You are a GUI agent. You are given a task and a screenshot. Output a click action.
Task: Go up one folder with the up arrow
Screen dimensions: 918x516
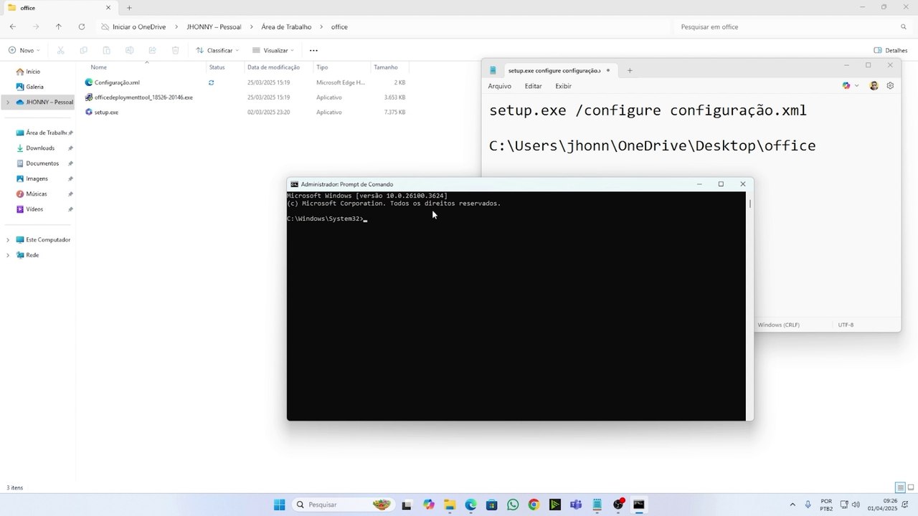point(59,27)
